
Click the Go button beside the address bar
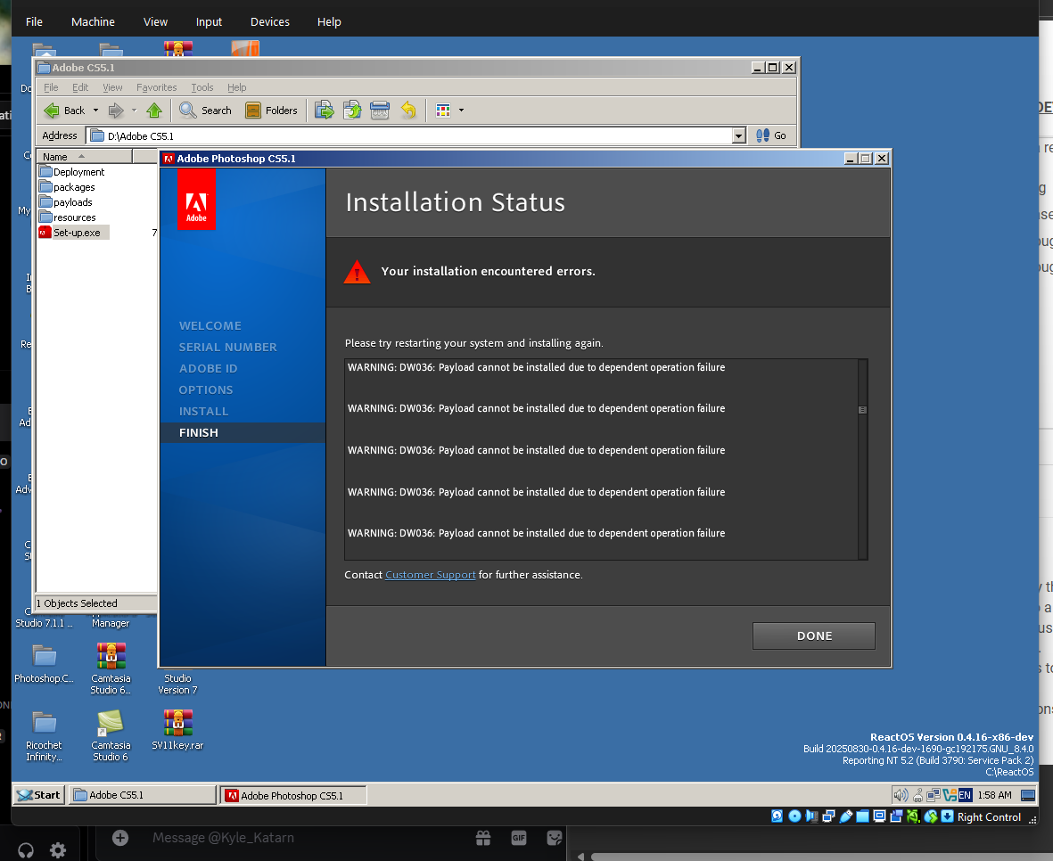pos(771,135)
